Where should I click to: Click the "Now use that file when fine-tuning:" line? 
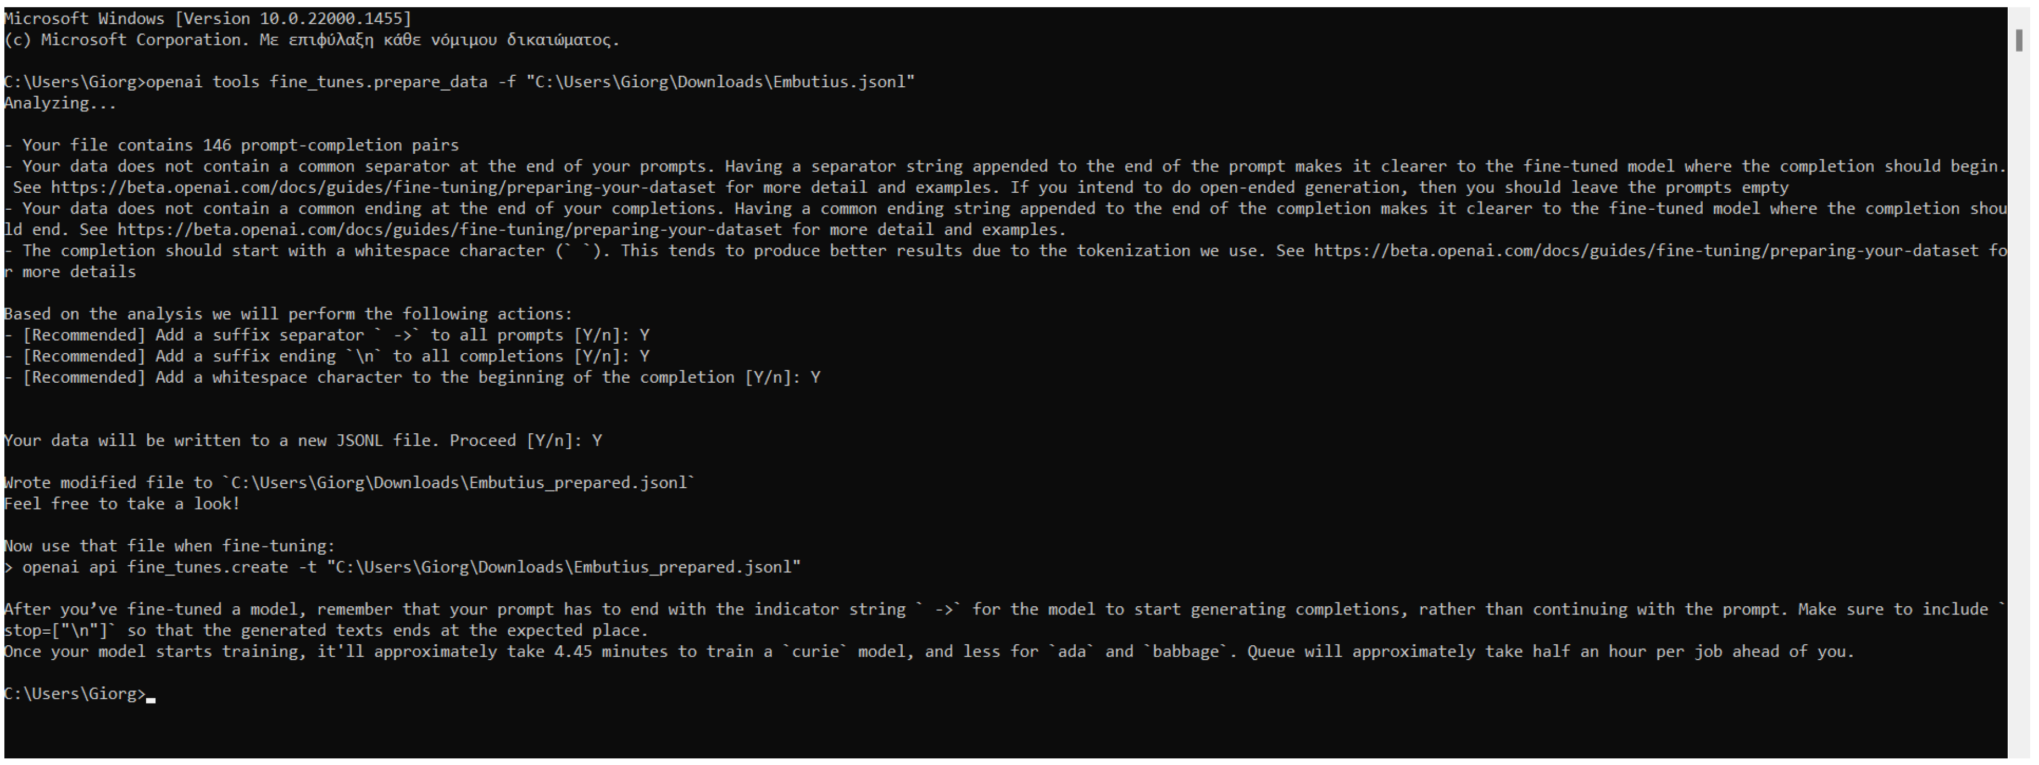169,546
